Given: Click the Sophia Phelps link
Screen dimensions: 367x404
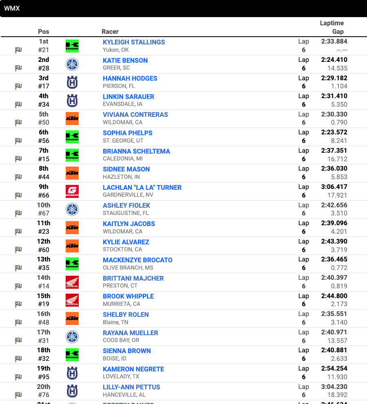Looking at the screenshot, I should pos(127,133).
